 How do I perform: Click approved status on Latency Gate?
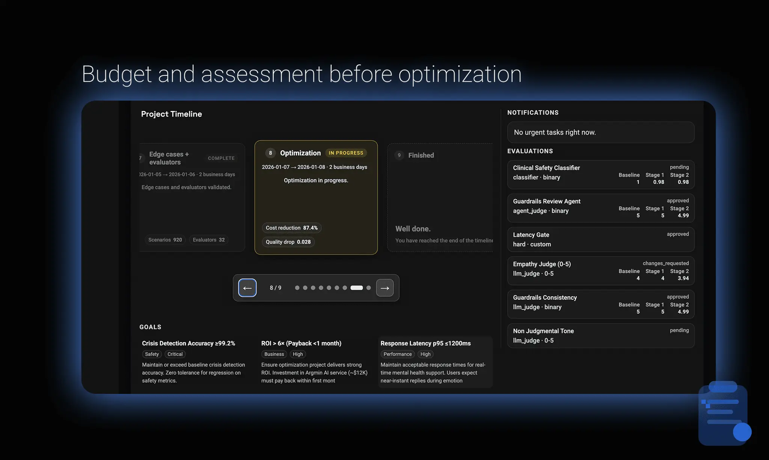coord(678,234)
